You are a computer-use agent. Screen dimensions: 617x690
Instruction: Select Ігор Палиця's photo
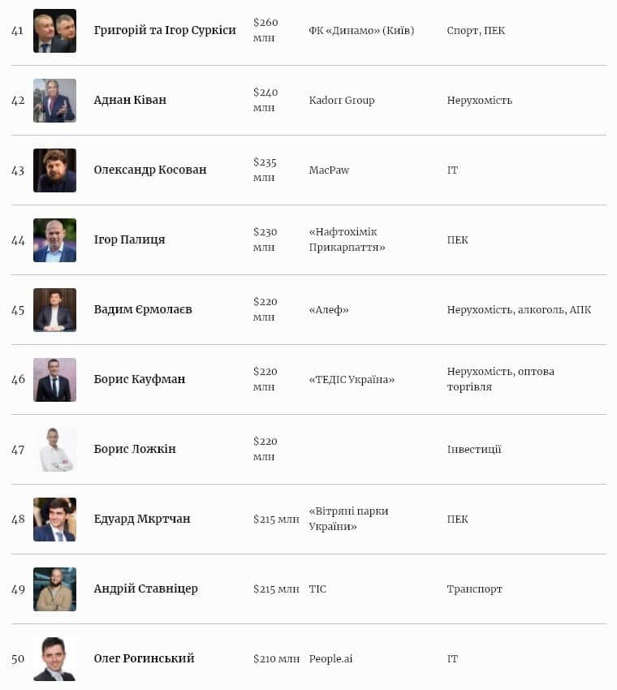pyautogui.click(x=54, y=240)
